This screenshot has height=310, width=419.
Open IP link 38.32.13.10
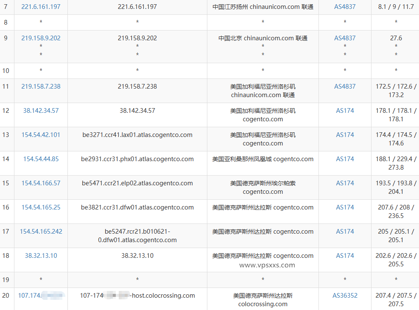tap(41, 256)
